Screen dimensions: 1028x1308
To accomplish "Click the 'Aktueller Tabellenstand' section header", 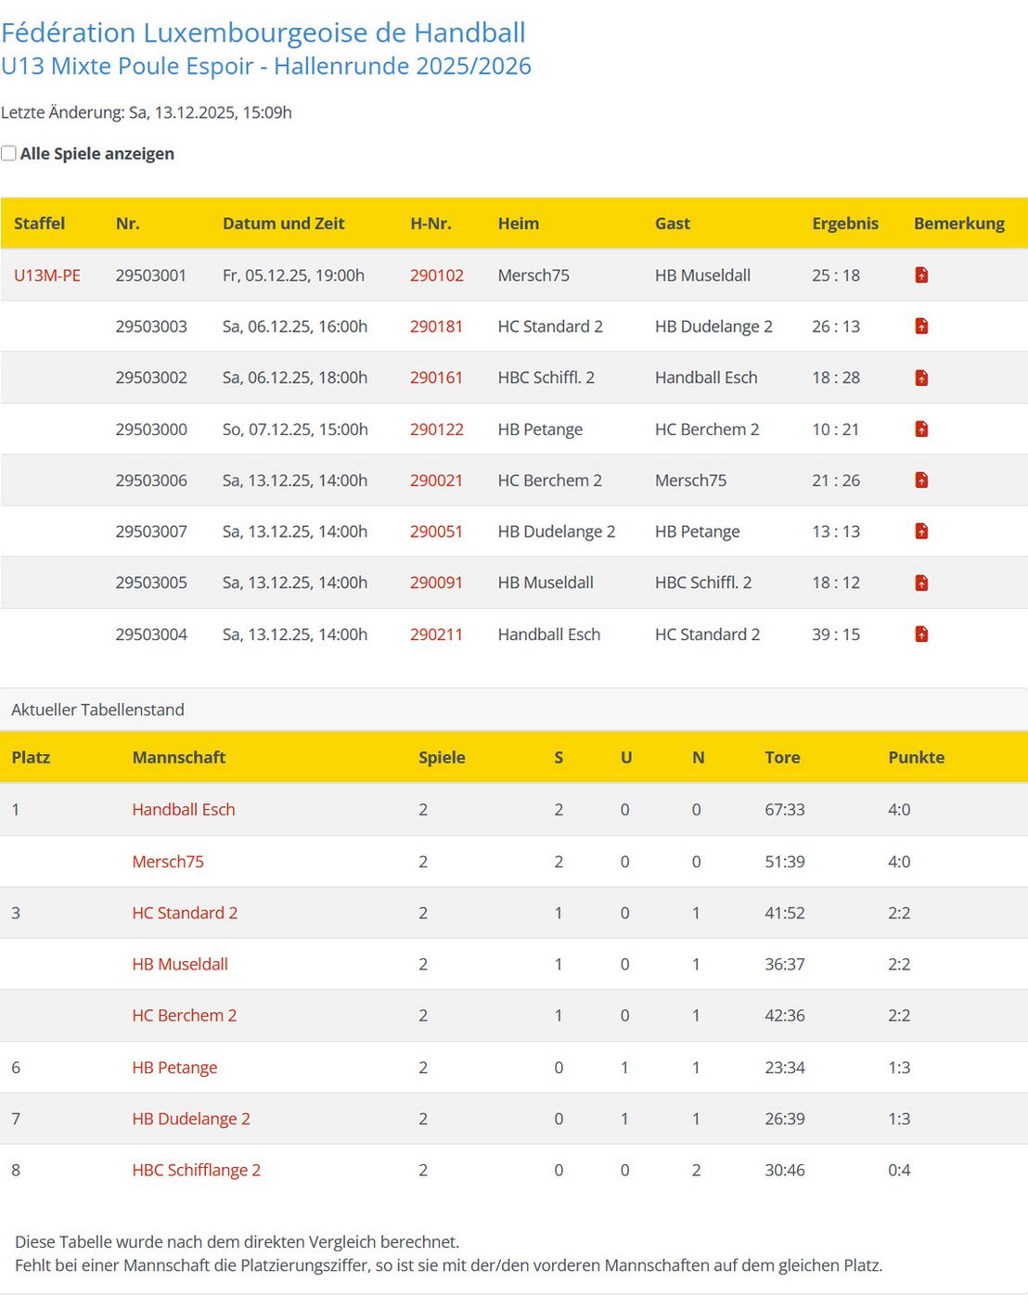I will (97, 710).
